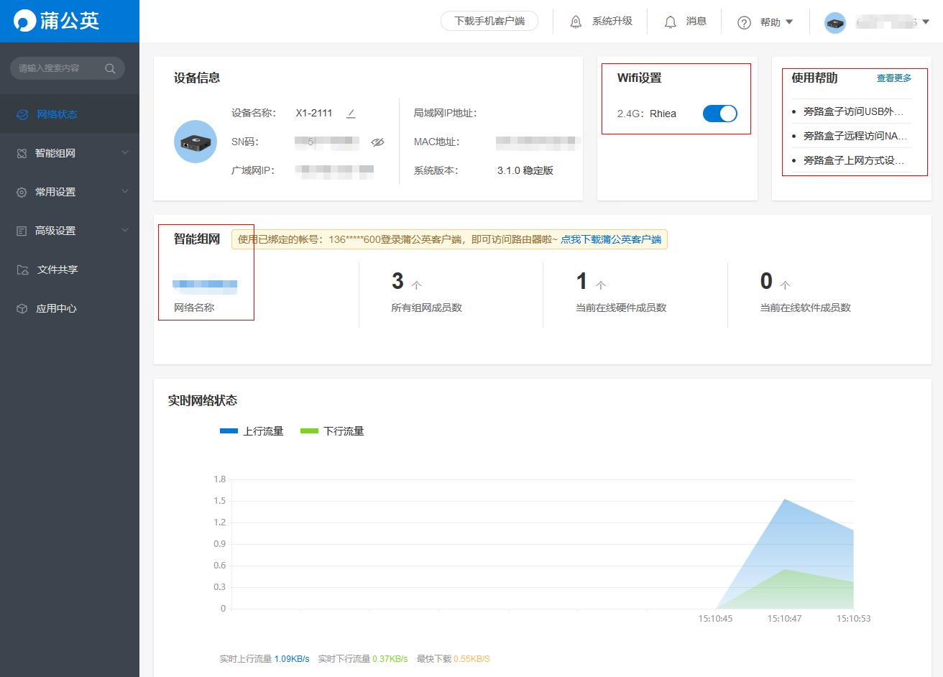Click the help question mark icon
Screen dimensions: 943x677
click(x=744, y=22)
